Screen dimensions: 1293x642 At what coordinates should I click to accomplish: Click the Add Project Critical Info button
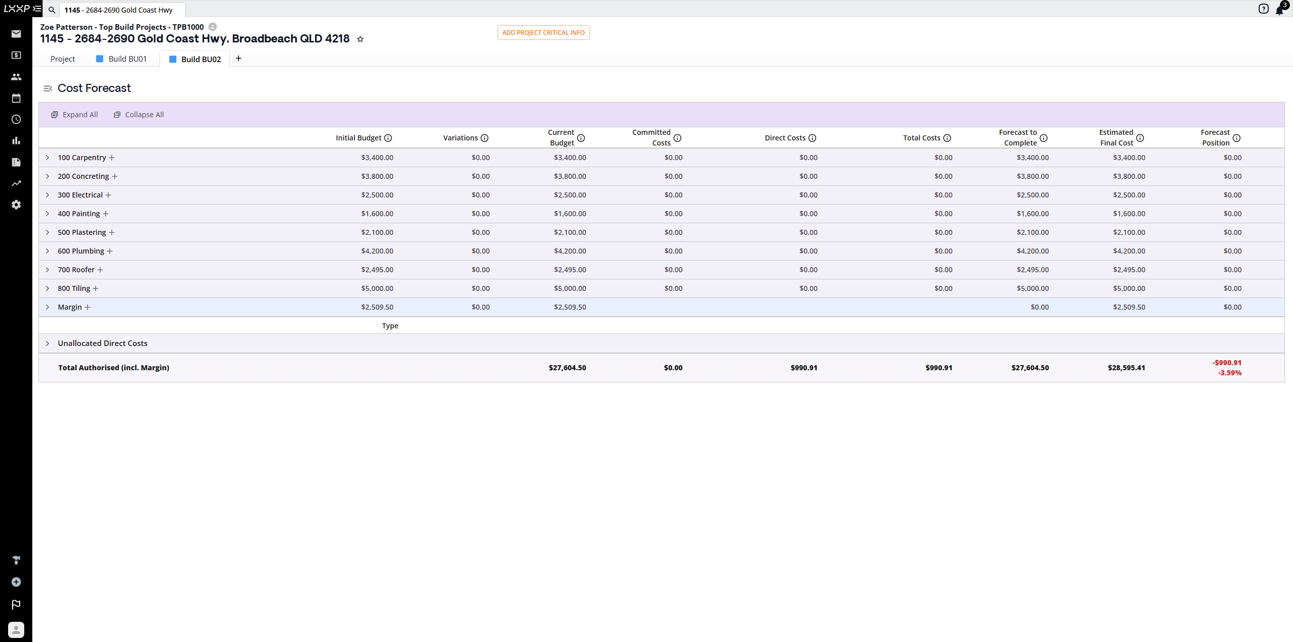click(x=543, y=32)
